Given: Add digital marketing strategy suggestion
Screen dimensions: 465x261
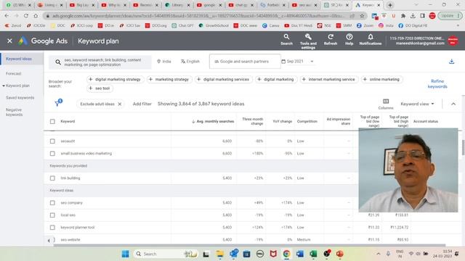Looking at the screenshot, I should click(x=115, y=79).
